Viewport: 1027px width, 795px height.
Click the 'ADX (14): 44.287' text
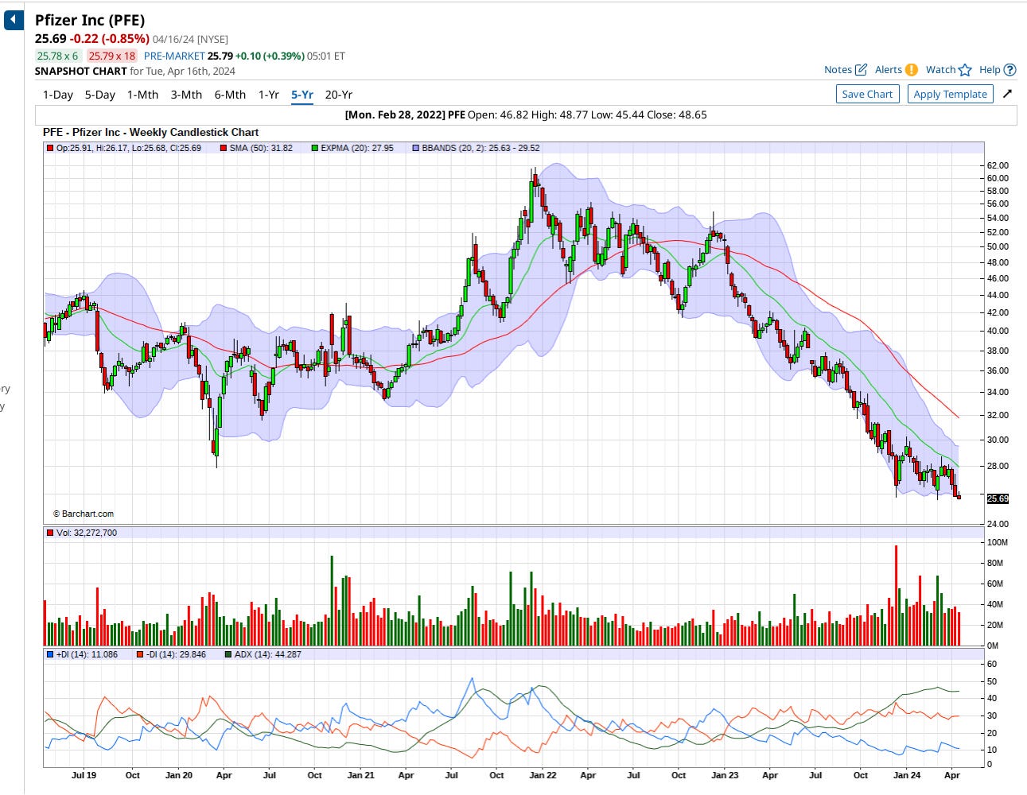[268, 654]
